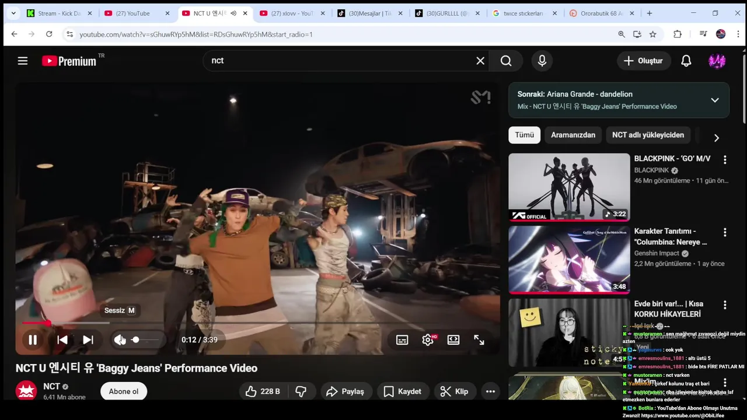Mute the video volume
Image resolution: width=747 pixels, height=420 pixels.
coord(120,339)
